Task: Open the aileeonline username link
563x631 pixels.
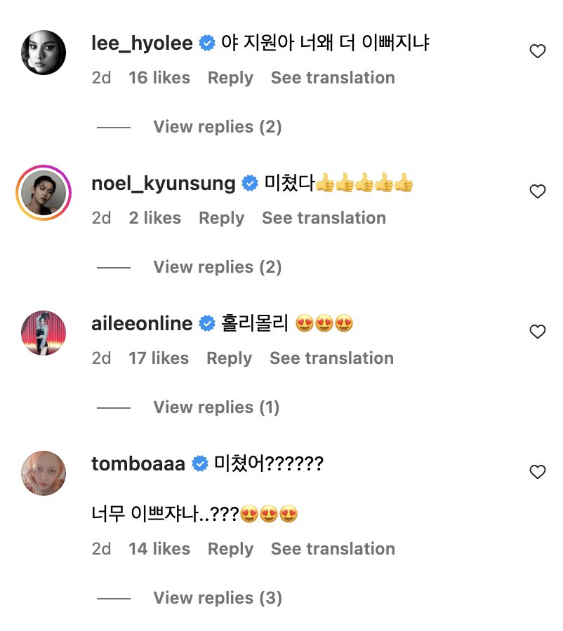Action: pyautogui.click(x=142, y=324)
